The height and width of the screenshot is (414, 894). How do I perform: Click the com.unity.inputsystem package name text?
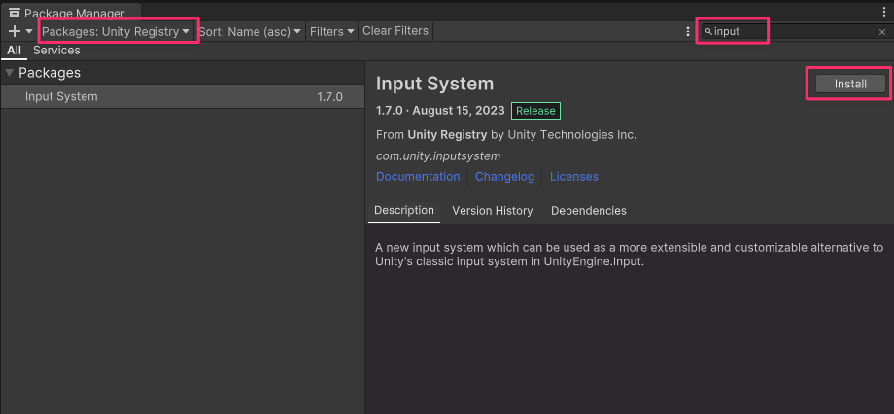[x=438, y=155]
